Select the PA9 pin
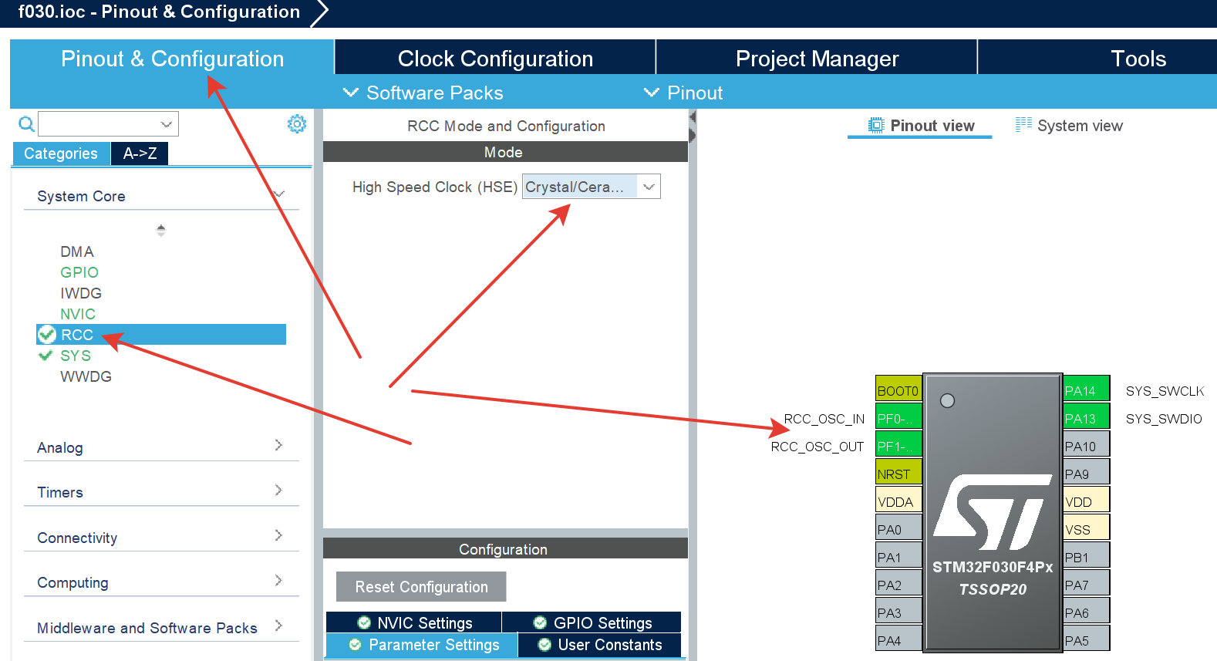The width and height of the screenshot is (1217, 661). (x=1086, y=474)
